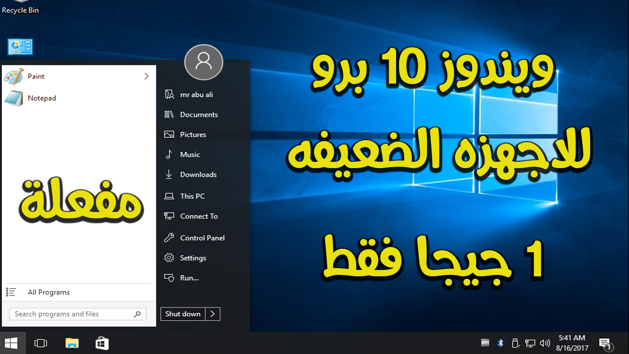Click the This PC laptop icon
The width and height of the screenshot is (629, 354).
point(169,196)
